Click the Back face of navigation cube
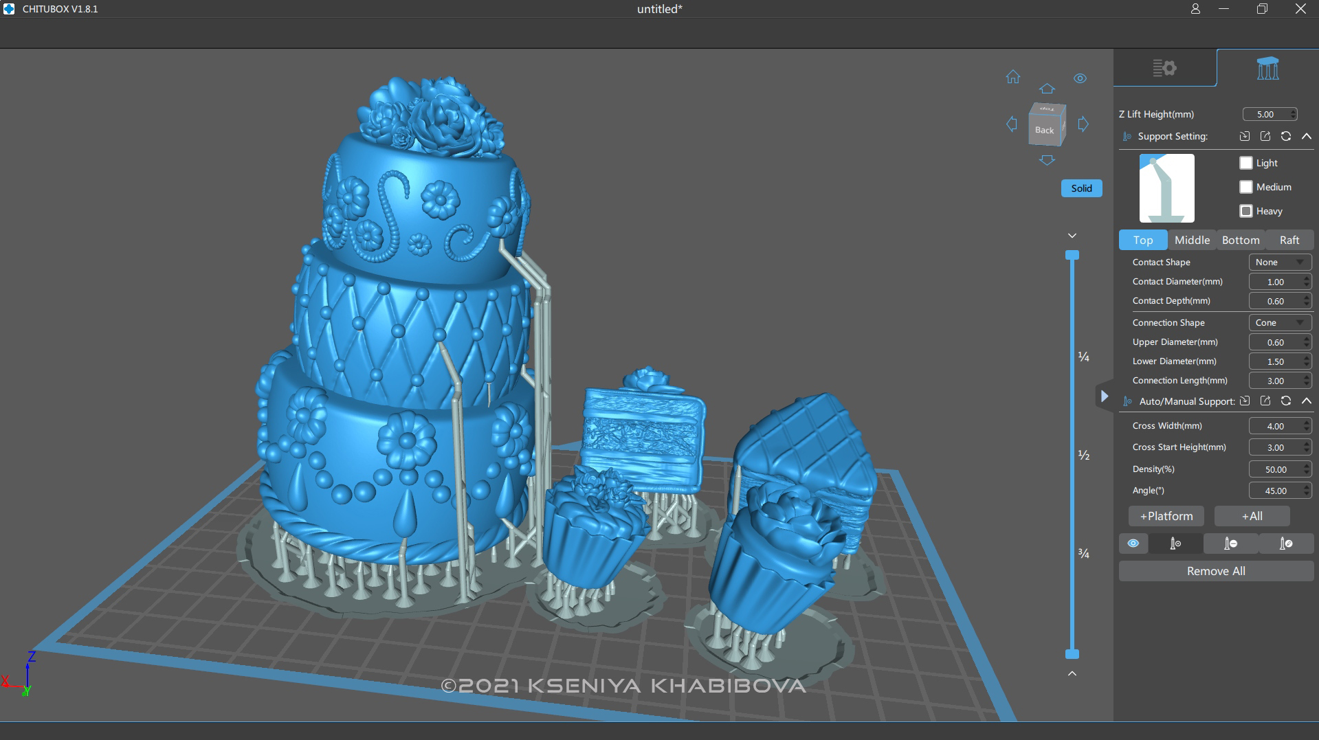 tap(1045, 129)
